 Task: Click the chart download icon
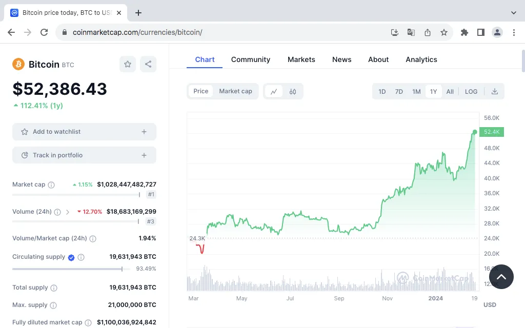[x=495, y=92]
